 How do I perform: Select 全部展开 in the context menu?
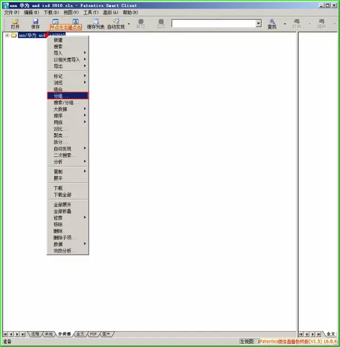[62, 205]
